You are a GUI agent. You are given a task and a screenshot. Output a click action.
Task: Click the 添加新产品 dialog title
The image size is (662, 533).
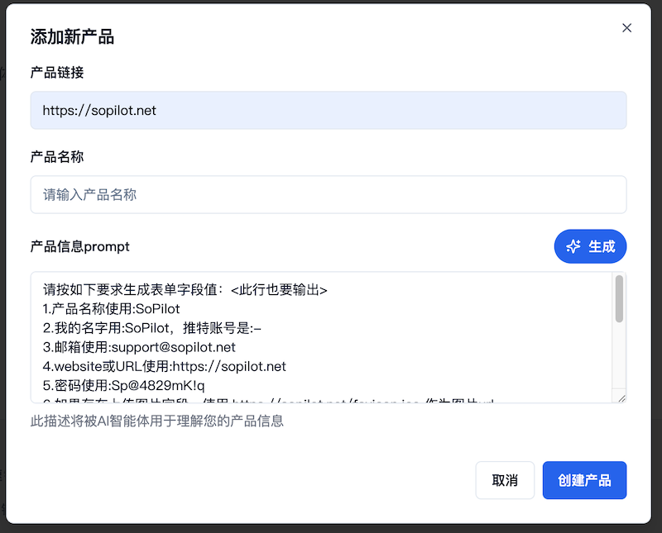72,36
